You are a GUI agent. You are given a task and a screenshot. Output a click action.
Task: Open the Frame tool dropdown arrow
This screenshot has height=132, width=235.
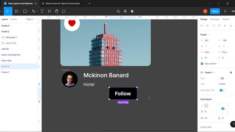pyautogui.click(x=19, y=11)
